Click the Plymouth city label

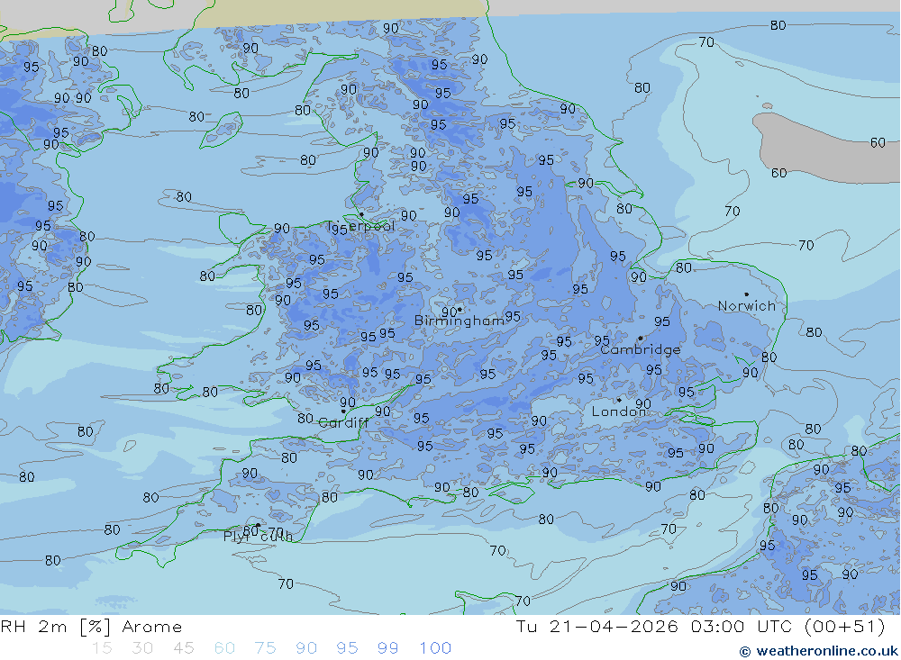[x=258, y=537]
